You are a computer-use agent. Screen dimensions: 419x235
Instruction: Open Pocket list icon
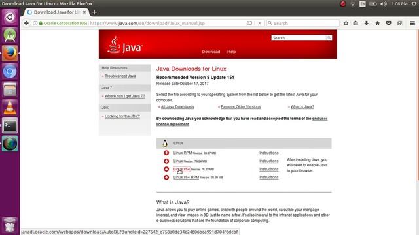pos(388,23)
